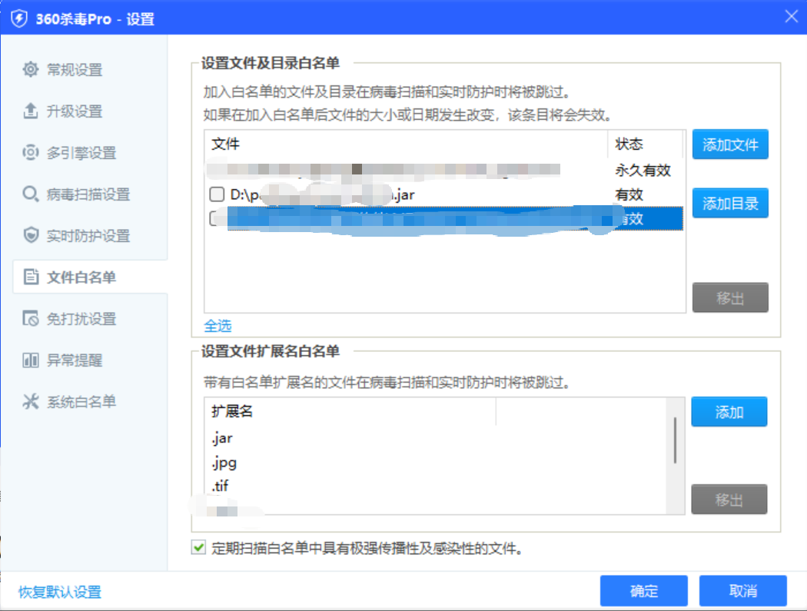Close the 360杀毒Pro settings window
Viewport: 807px width, 611px height.
click(792, 16)
